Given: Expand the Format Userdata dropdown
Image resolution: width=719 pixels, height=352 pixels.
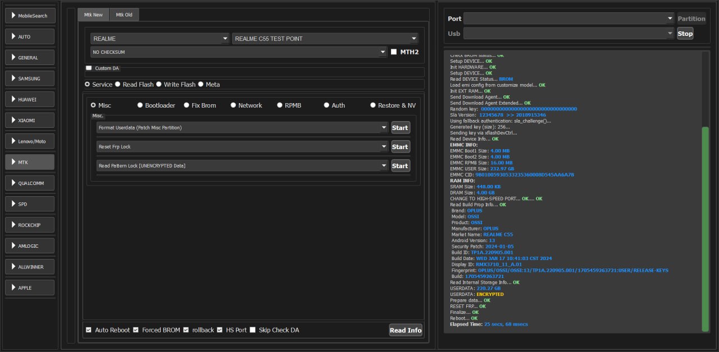Looking at the screenshot, I should click(x=242, y=127).
